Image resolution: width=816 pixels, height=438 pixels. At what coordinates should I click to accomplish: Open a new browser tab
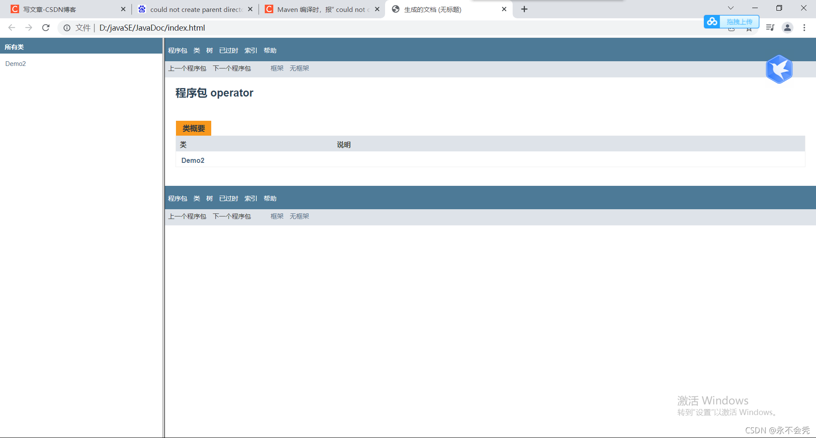coord(524,9)
